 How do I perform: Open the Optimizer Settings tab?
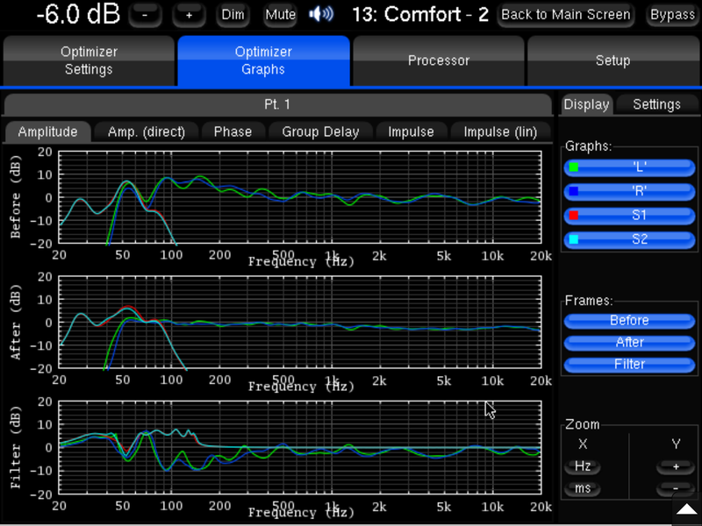point(89,60)
